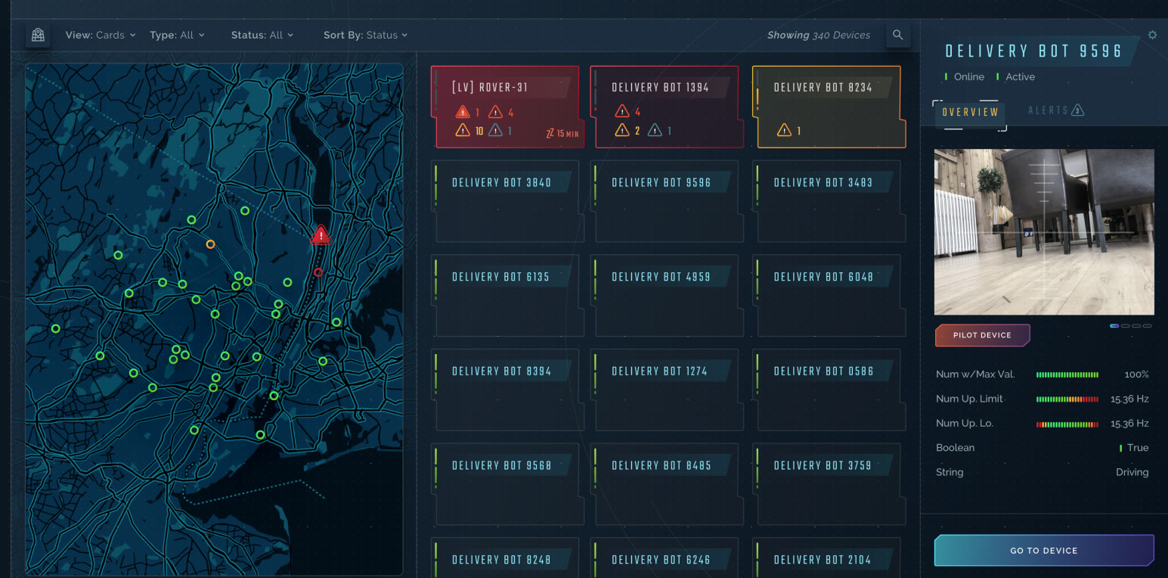Select the orange device marker on map
The image size is (1168, 578).
click(210, 244)
